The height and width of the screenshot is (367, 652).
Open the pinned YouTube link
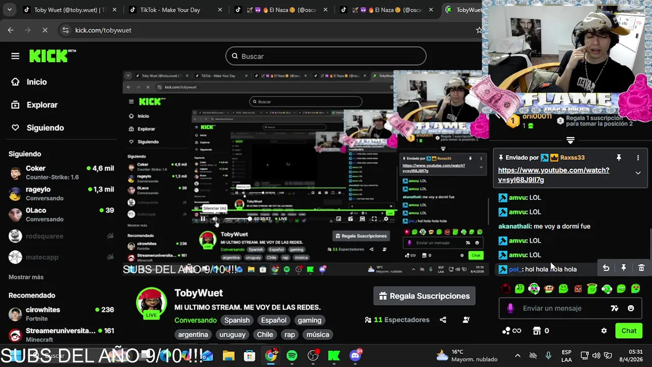pos(554,175)
